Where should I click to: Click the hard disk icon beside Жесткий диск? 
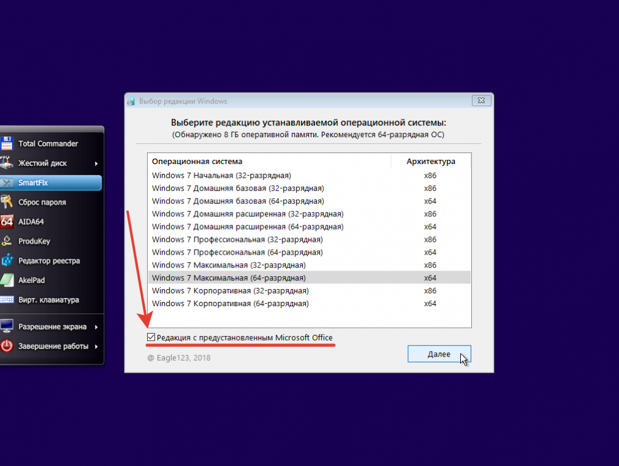pyautogui.click(x=7, y=163)
